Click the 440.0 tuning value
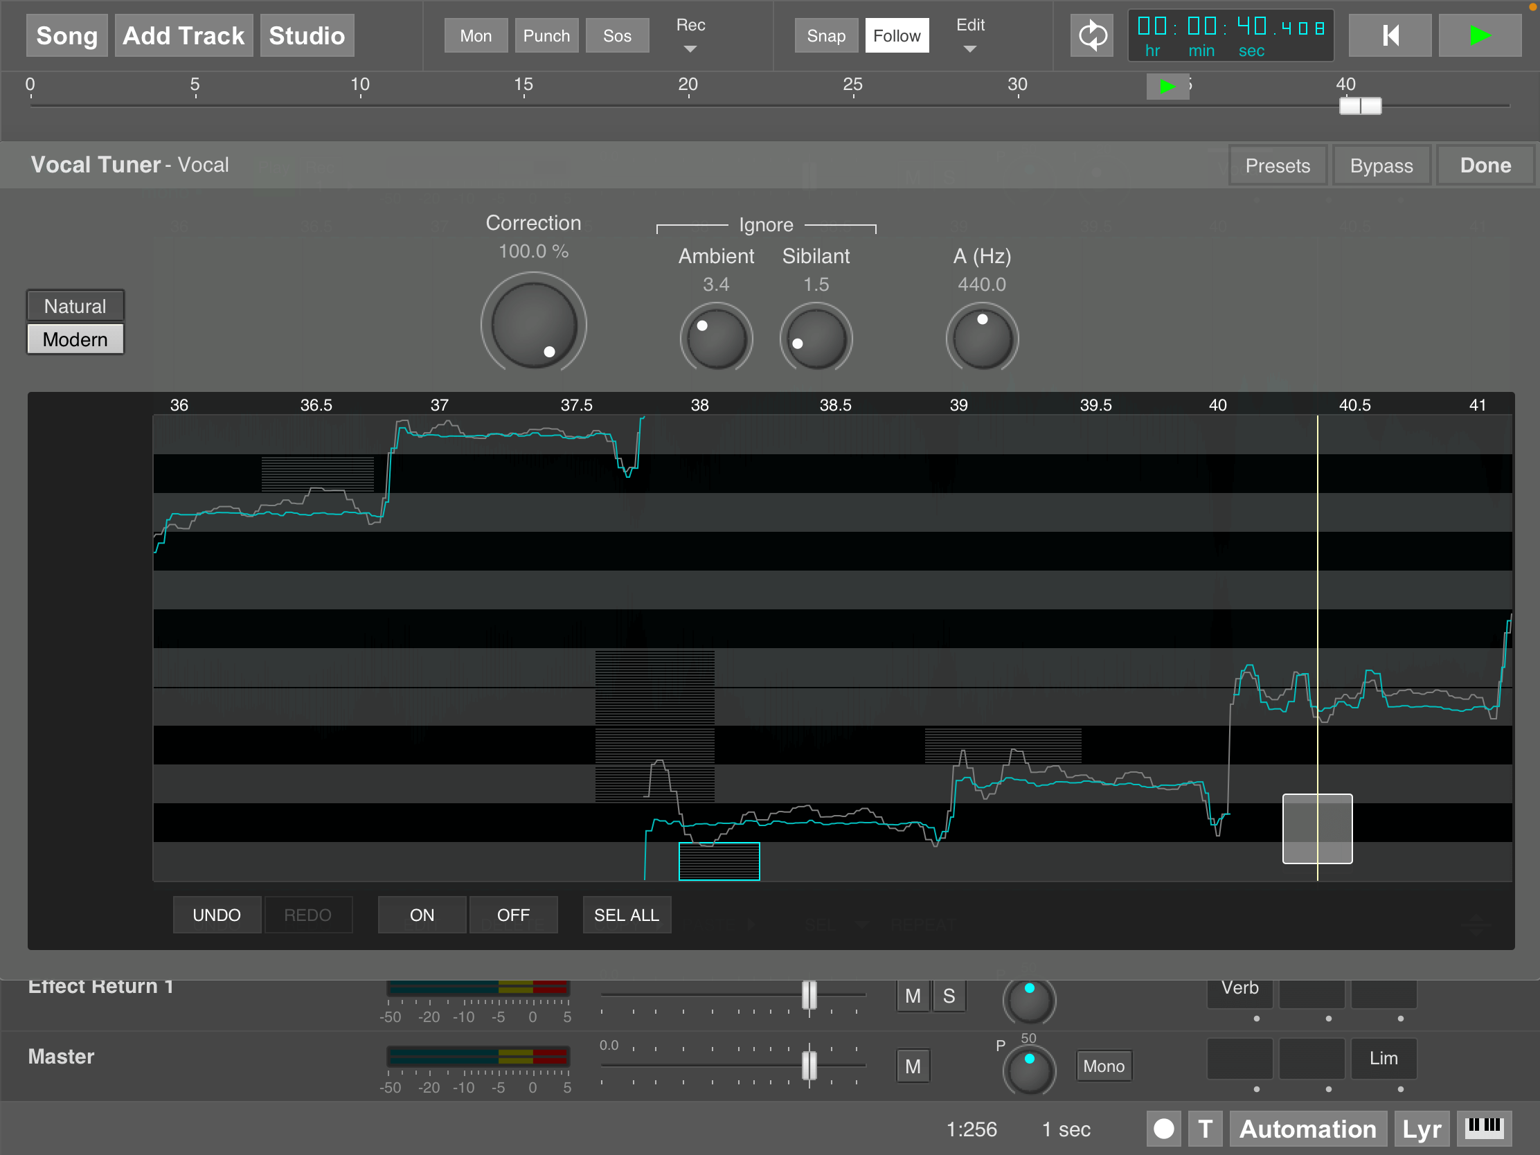Viewport: 1540px width, 1155px height. click(982, 284)
